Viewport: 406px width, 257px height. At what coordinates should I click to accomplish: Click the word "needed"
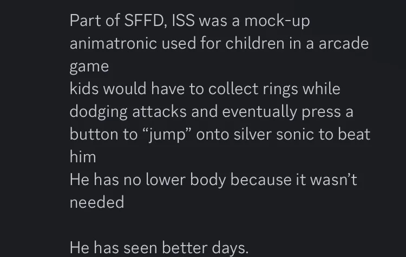coord(96,202)
